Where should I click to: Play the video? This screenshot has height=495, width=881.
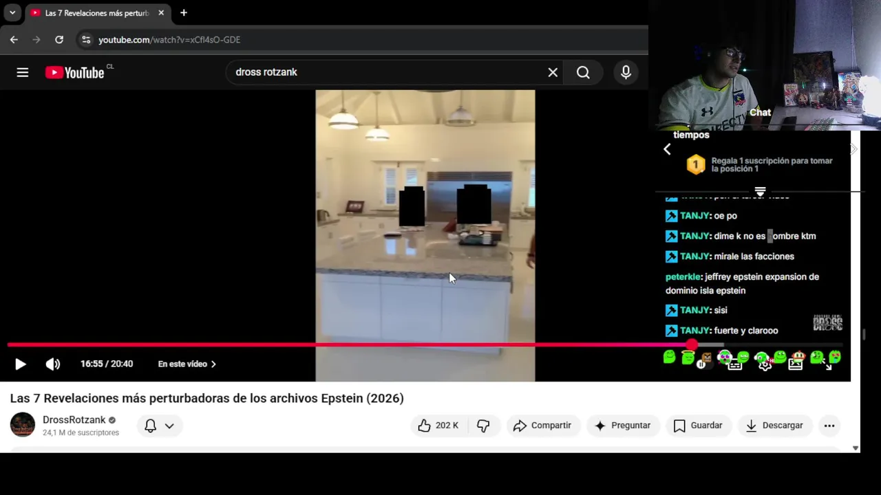(20, 364)
